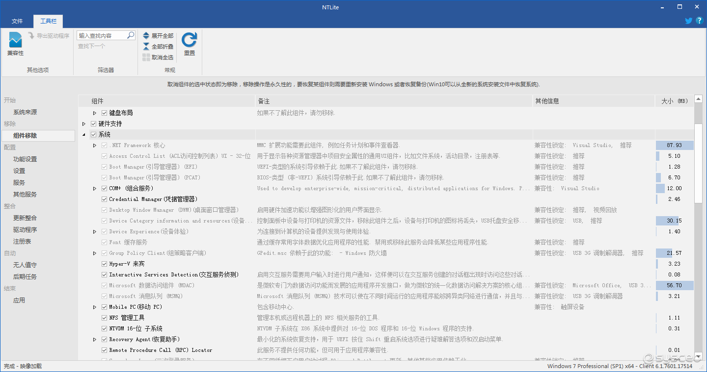Screen dimensions: 707x372
Task: Uncheck the Hyper-V 来宾 checkbox
Action: (104, 264)
